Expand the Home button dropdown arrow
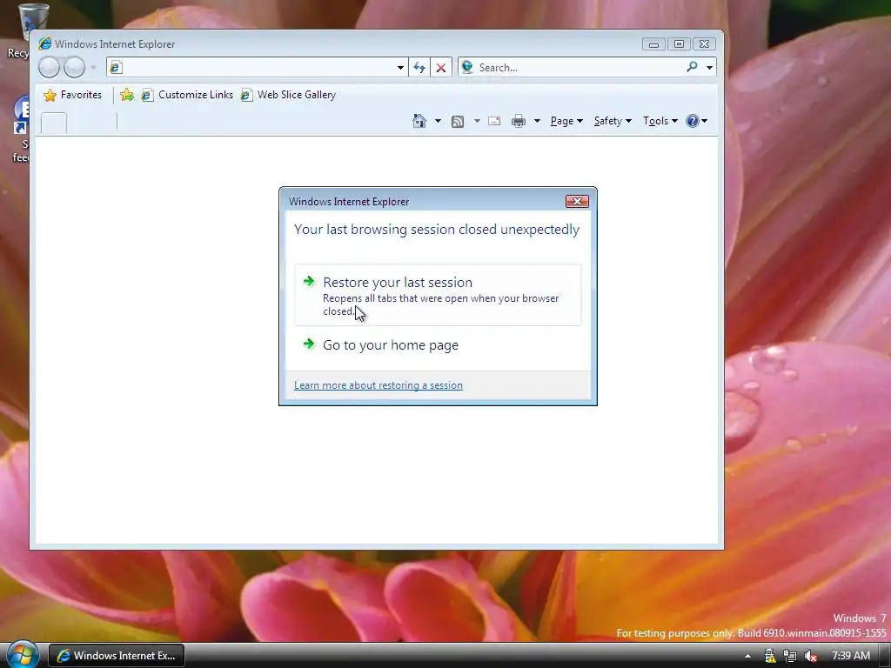Image resolution: width=891 pixels, height=668 pixels. [x=438, y=121]
